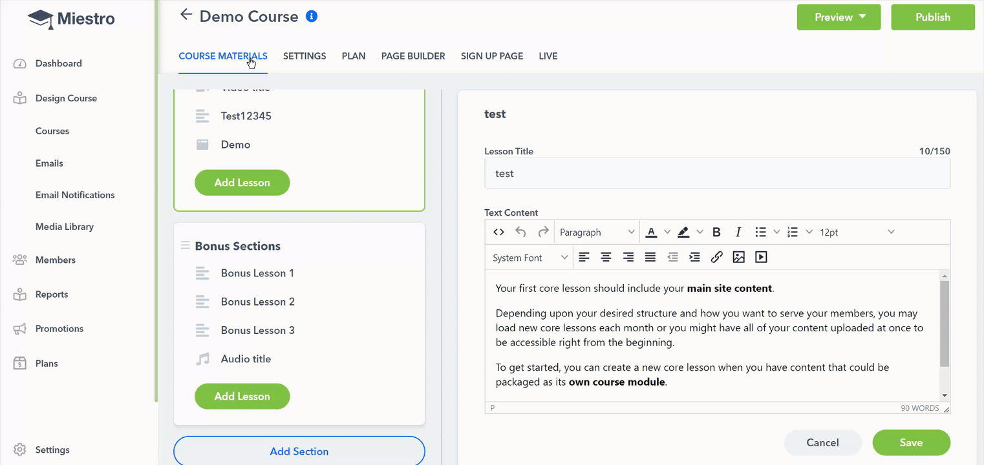984x465 pixels.
Task: Insert media video into the content
Action: [x=761, y=257]
